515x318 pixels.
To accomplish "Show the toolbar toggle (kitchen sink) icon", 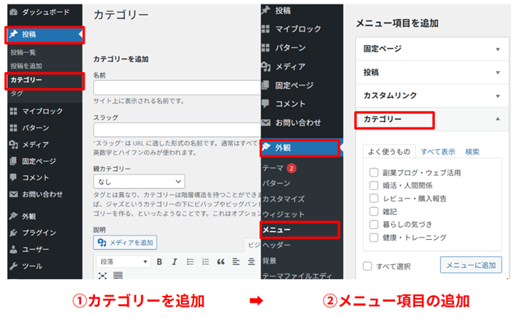I will point(118,275).
